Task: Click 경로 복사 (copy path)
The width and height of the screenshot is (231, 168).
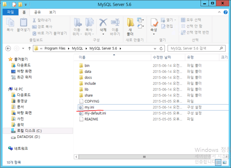Action: 42,27
